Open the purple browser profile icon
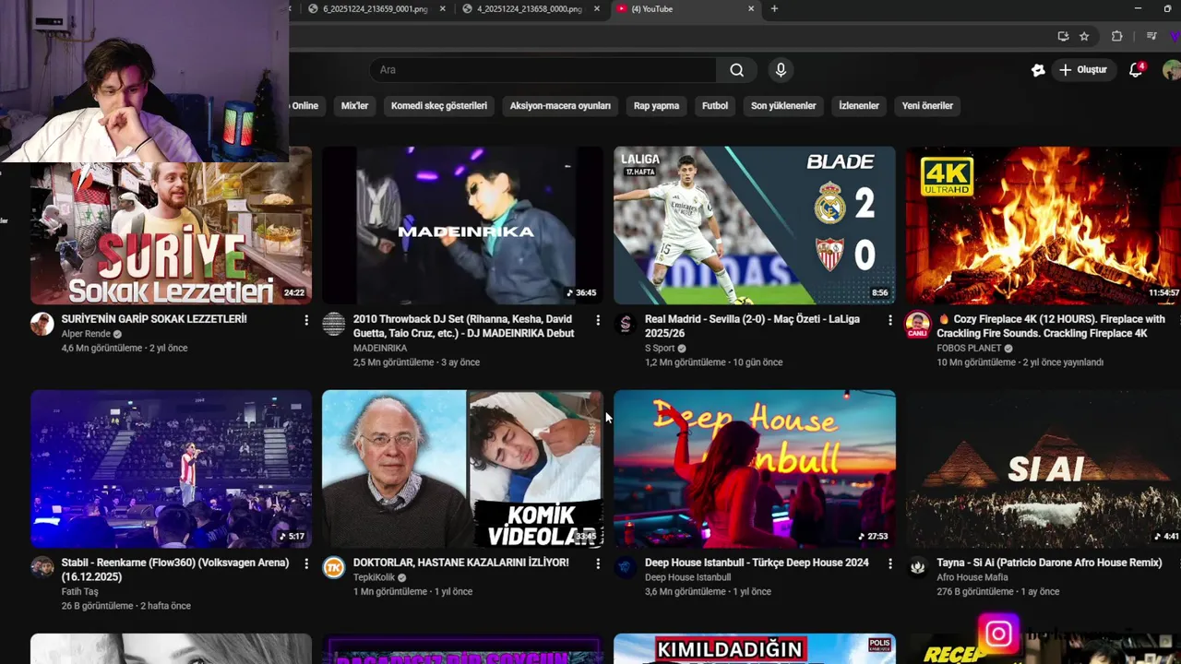Screen dimensions: 1181x664 click(x=1175, y=36)
